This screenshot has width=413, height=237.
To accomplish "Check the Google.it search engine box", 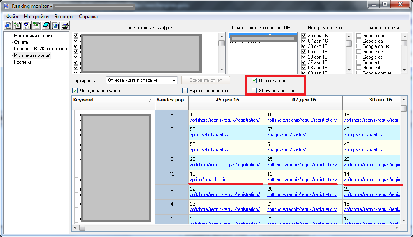I will (x=358, y=68).
